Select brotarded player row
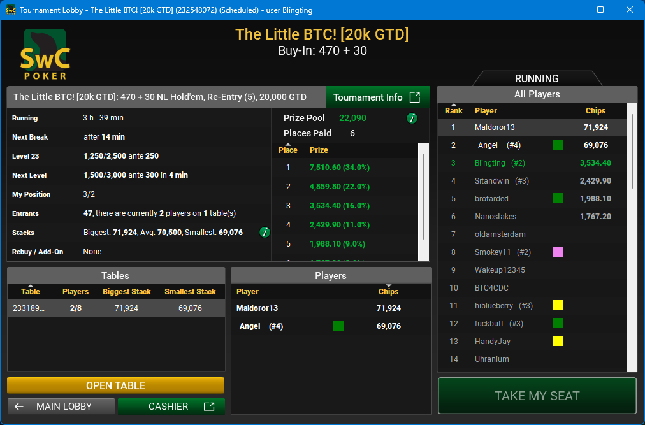This screenshot has height=425, width=645. 532,198
